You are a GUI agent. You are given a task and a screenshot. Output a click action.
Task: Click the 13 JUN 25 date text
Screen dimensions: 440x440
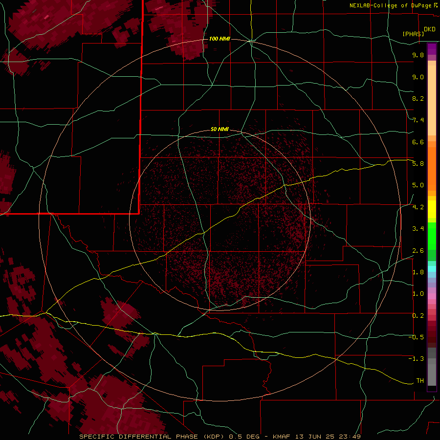click(315, 437)
